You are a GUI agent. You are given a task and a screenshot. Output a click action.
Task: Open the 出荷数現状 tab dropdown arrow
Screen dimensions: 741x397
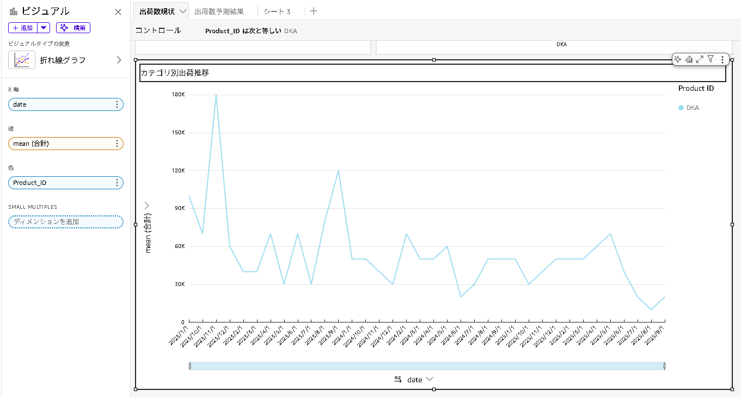pos(182,11)
